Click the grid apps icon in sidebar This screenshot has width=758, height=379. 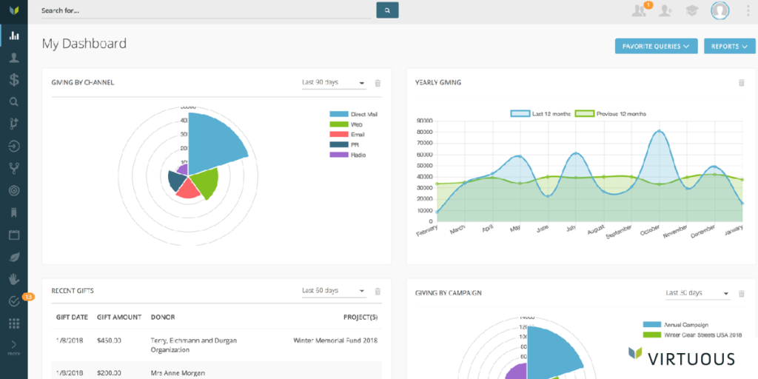(x=14, y=323)
